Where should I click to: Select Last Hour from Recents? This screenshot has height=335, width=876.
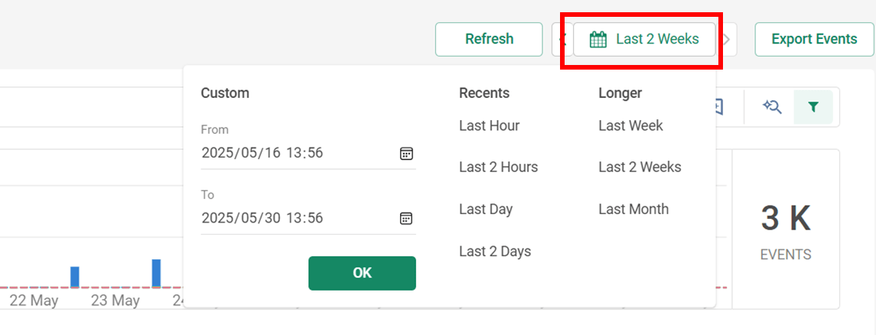[490, 125]
